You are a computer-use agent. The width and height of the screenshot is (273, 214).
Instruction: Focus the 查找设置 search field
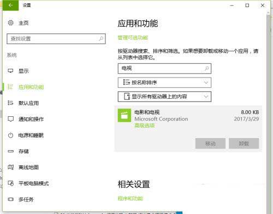point(56,39)
